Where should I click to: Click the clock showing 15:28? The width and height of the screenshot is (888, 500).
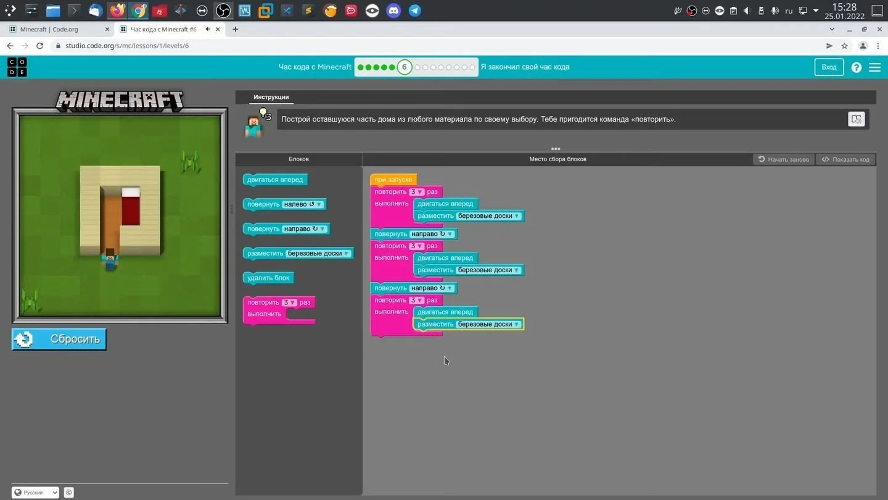click(x=844, y=7)
